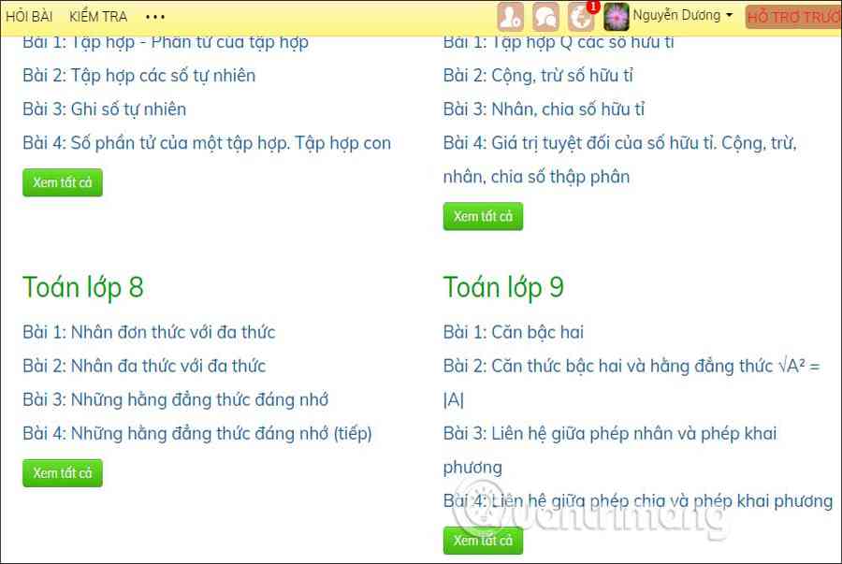The image size is (842, 564).
Task: Open the three-dots more menu
Action: 156,17
